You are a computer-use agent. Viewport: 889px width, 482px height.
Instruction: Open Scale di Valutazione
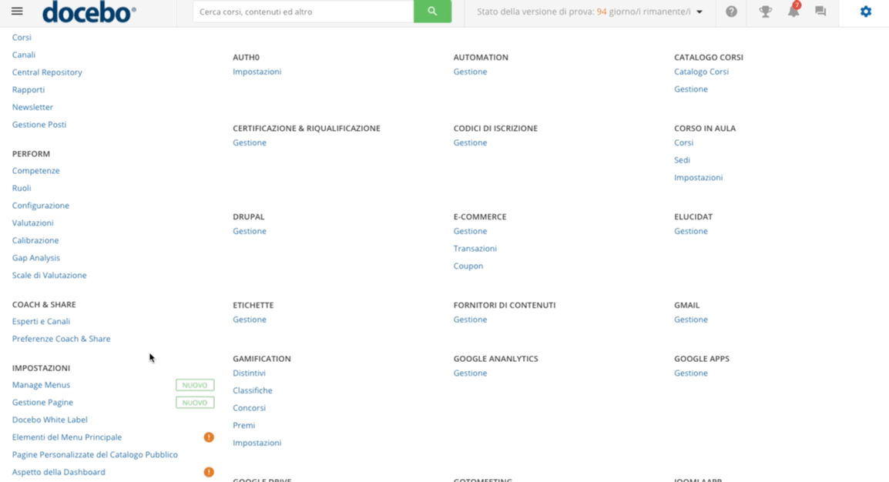[x=49, y=276]
